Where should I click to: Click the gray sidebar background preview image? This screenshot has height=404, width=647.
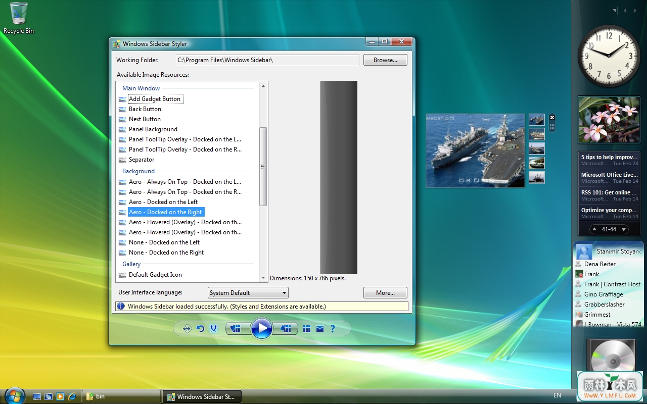339,177
